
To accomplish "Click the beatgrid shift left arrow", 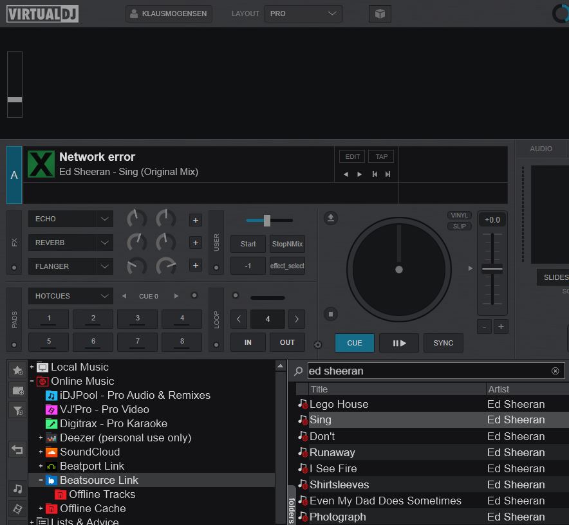I will coord(346,174).
